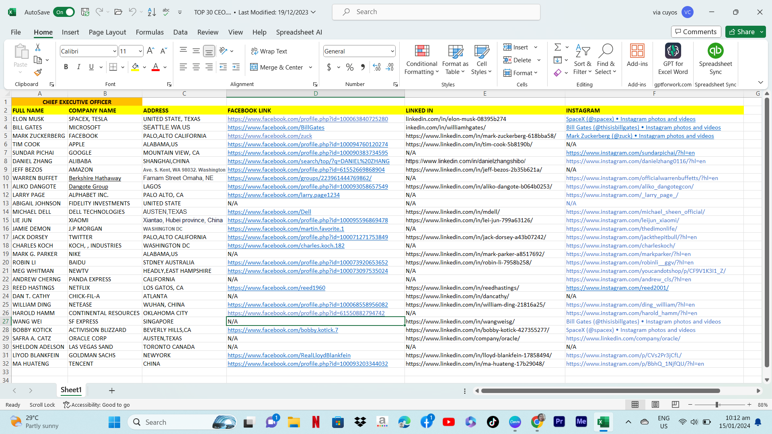772x434 pixels.
Task: Apply the yellow fill color swatch
Action: click(x=135, y=67)
